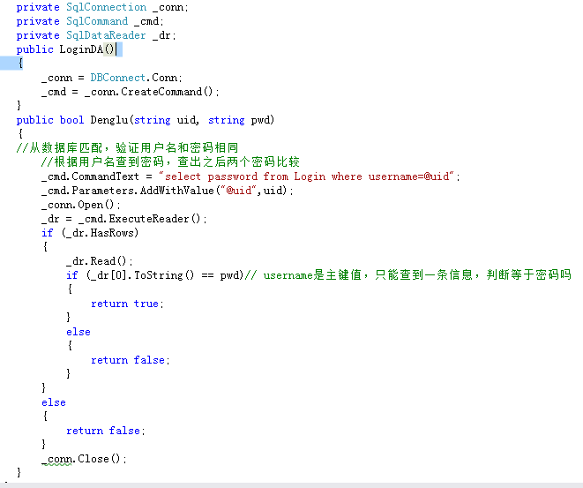Click the comment starting with //从数据库匹配

point(127,147)
